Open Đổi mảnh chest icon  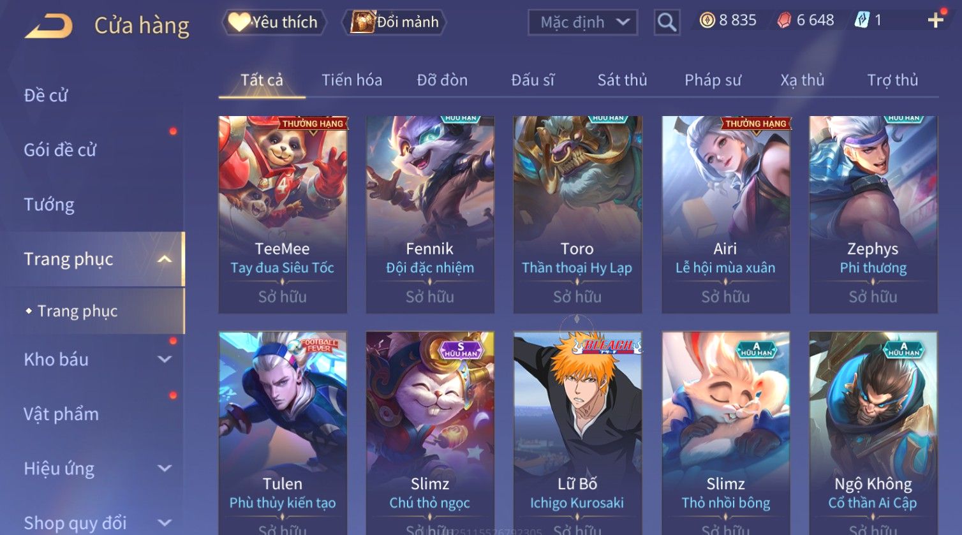coord(394,22)
